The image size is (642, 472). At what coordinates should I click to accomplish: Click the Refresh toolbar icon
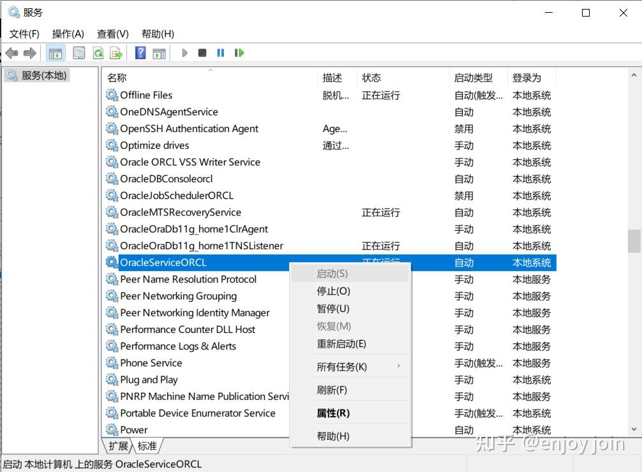(98, 53)
